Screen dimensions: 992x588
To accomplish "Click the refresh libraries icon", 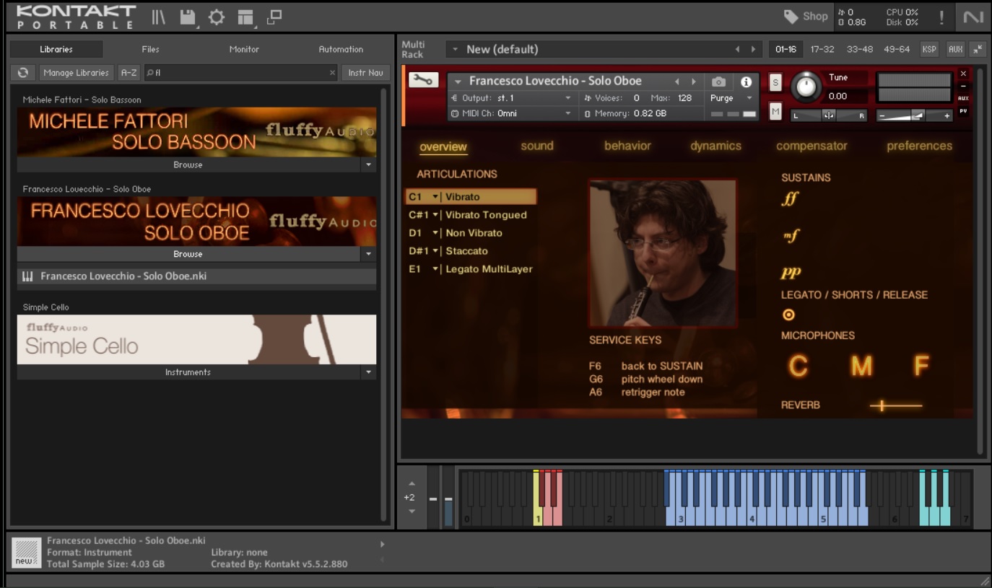I will 23,73.
